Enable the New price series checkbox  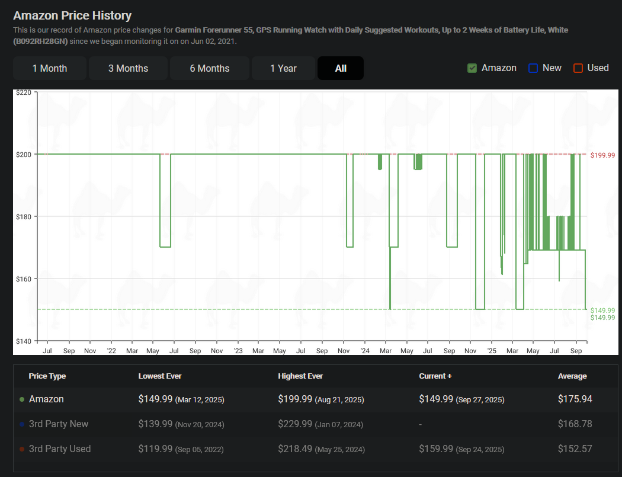pyautogui.click(x=533, y=68)
